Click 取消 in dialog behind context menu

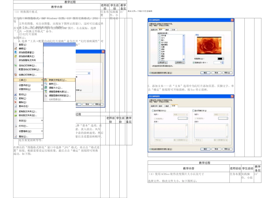(x=87, y=104)
